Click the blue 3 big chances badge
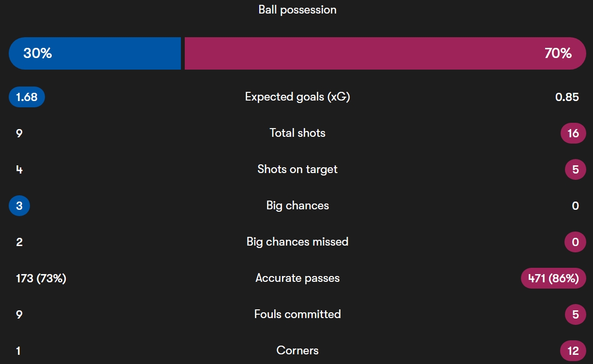The width and height of the screenshot is (593, 364). click(x=19, y=206)
